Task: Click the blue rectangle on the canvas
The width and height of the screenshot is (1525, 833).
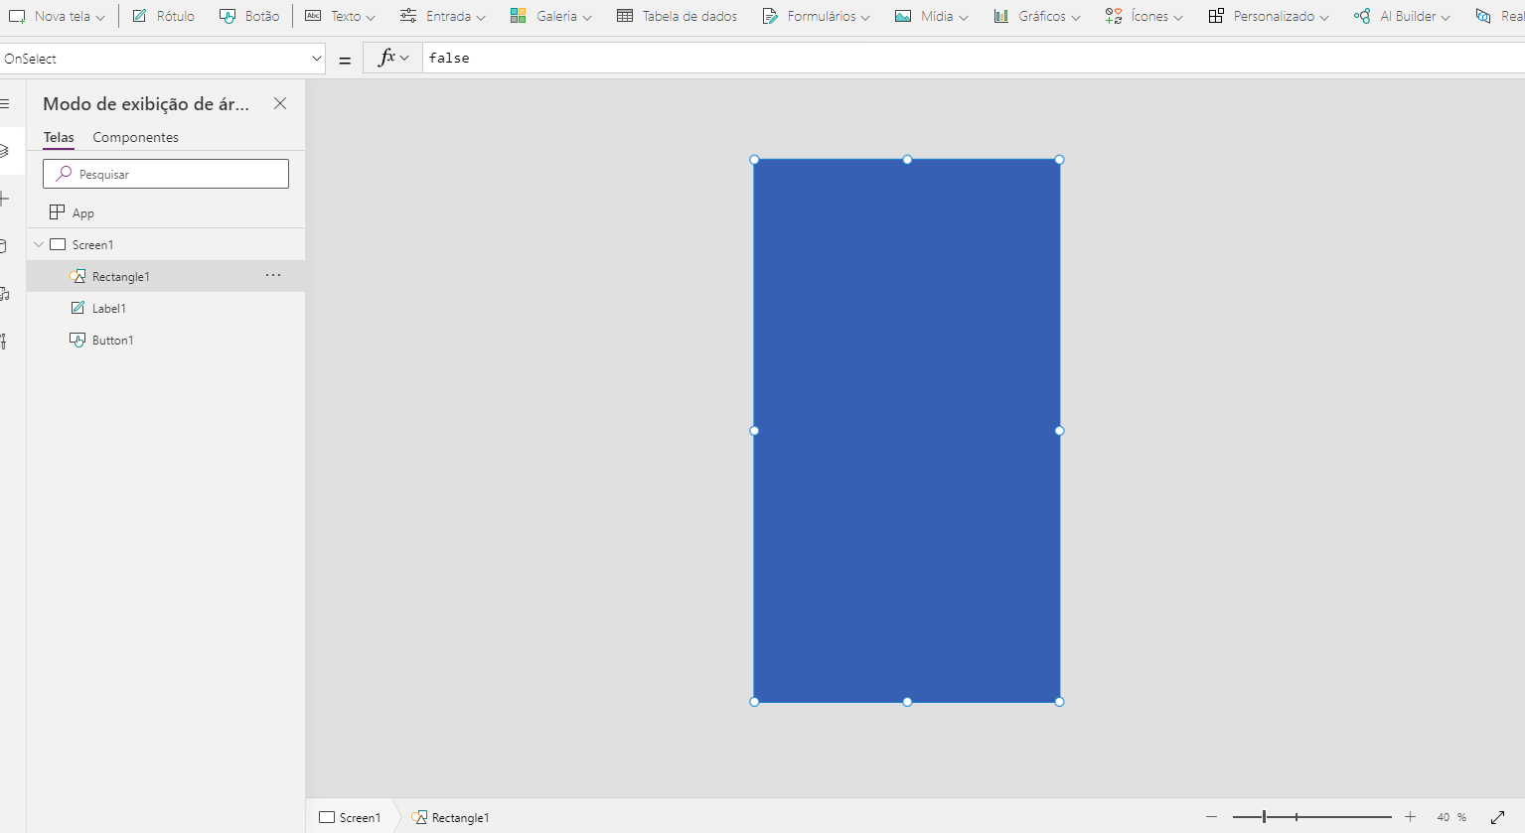Action: coord(907,431)
